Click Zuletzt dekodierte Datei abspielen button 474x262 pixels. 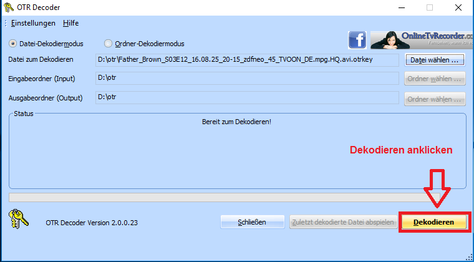[x=342, y=222]
